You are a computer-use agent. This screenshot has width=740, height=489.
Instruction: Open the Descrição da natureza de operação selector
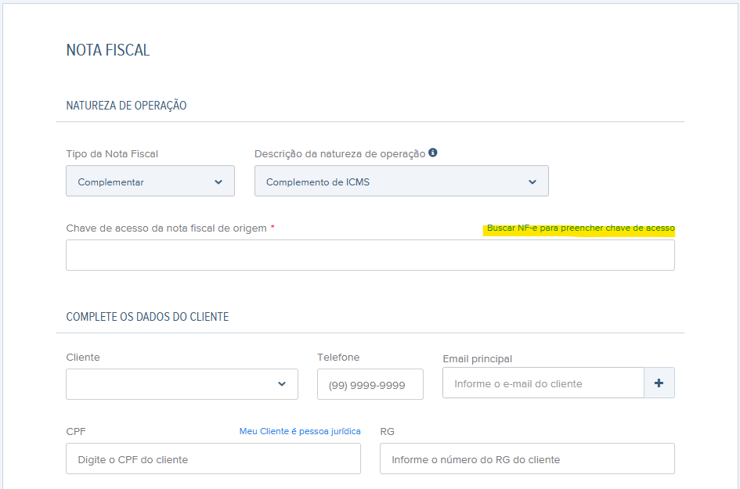coord(399,180)
